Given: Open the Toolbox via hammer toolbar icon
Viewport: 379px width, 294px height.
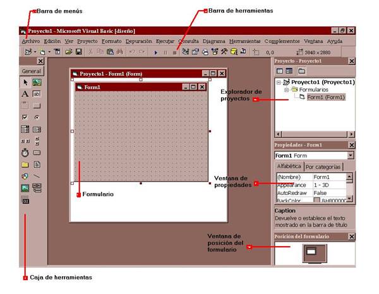Looking at the screenshot, I should point(224,52).
